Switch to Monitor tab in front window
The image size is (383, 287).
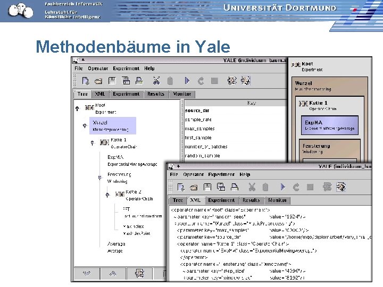click(x=278, y=200)
